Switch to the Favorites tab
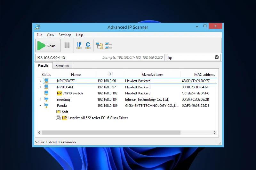Viewport: 256px width, 170px height. click(62, 66)
